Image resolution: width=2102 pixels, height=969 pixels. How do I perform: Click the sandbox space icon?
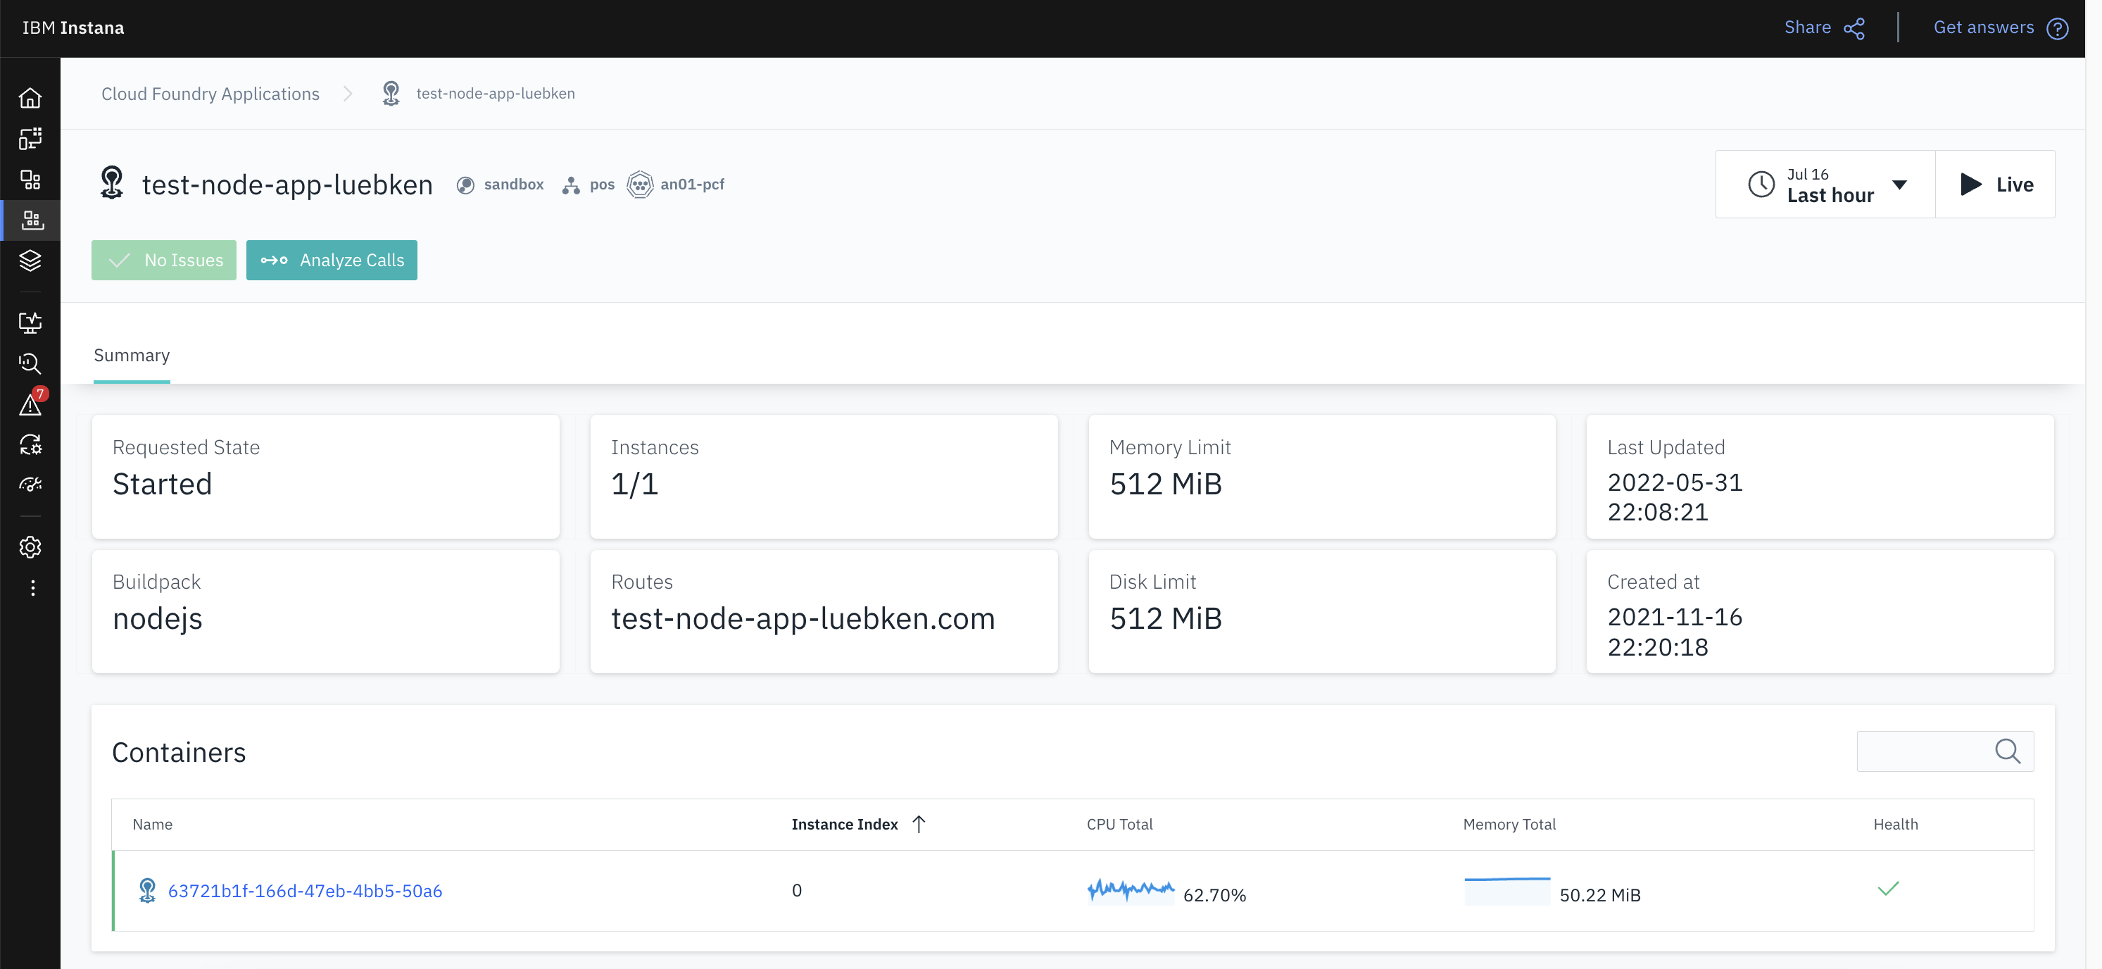click(465, 185)
